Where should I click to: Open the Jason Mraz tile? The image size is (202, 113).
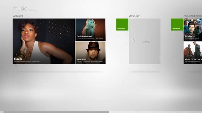point(91,53)
